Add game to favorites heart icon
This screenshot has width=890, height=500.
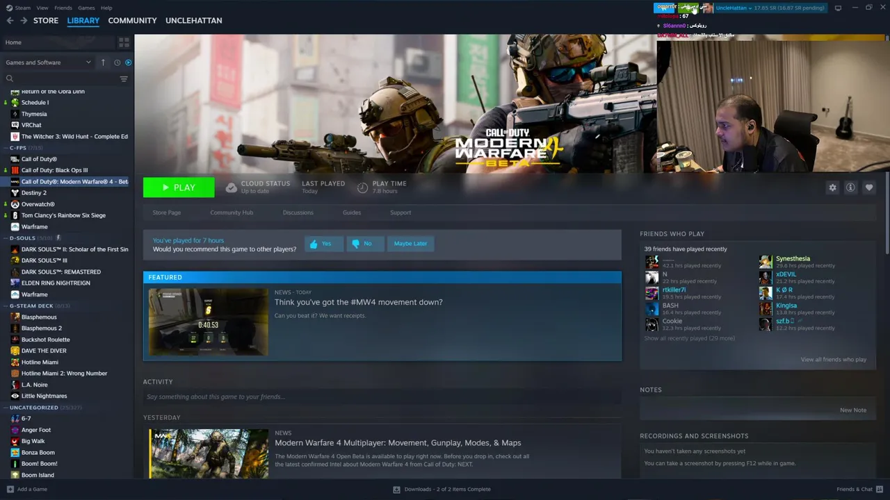point(868,187)
